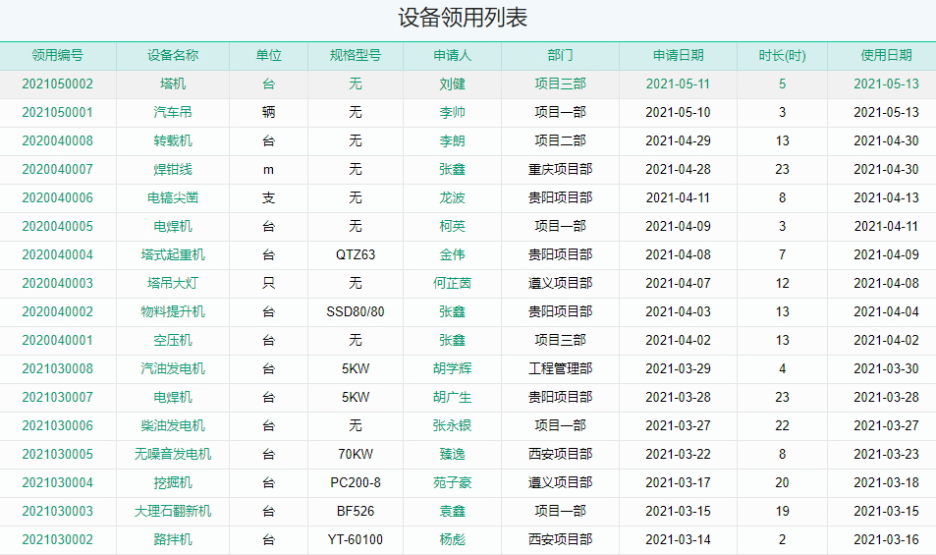The height and width of the screenshot is (555, 936).
Task: Click the 申请日期 column header
Action: pyautogui.click(x=678, y=56)
